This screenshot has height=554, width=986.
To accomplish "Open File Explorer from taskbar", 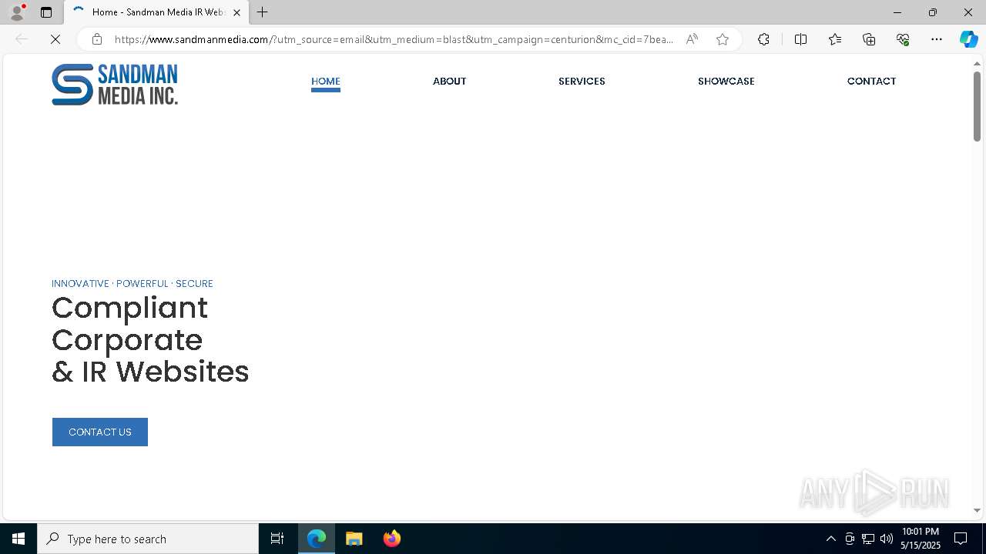I will [354, 539].
